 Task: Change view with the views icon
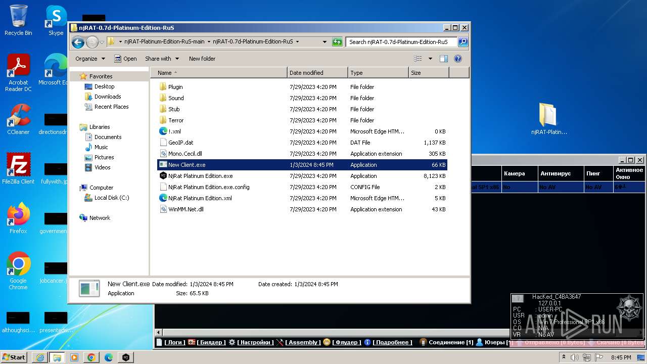click(418, 59)
